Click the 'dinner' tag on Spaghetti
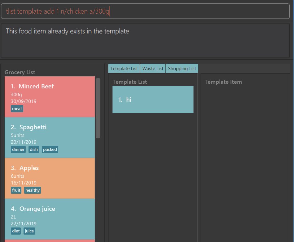This screenshot has height=242, width=294. [18, 149]
